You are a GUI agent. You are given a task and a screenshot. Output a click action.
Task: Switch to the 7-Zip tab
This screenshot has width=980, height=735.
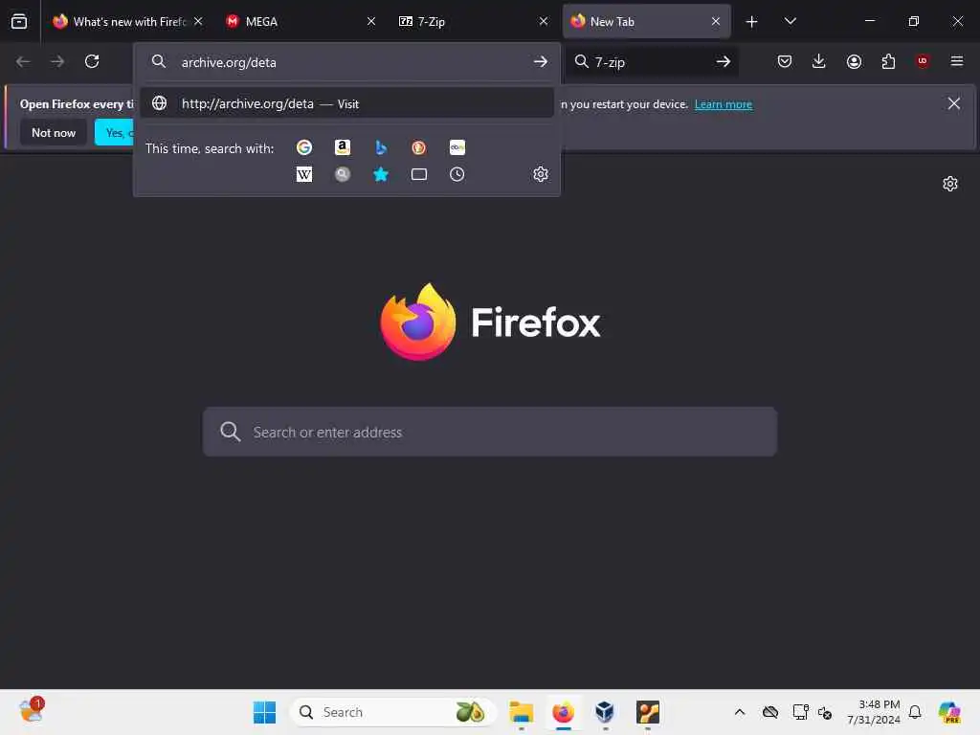point(473,21)
